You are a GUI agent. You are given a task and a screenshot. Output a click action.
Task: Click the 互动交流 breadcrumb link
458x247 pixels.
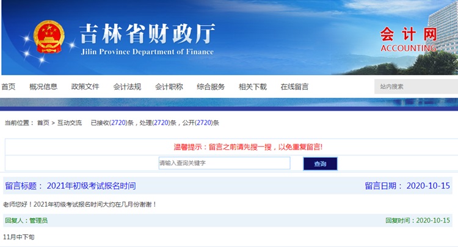pos(70,123)
